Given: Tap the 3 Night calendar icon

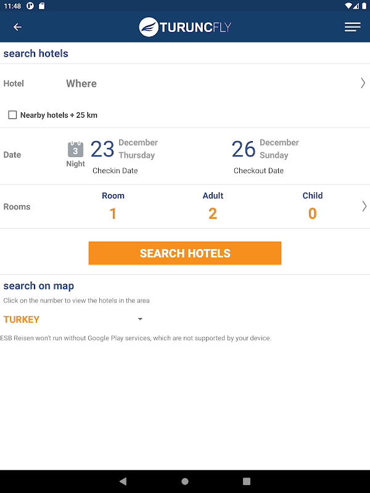Looking at the screenshot, I should point(75,154).
